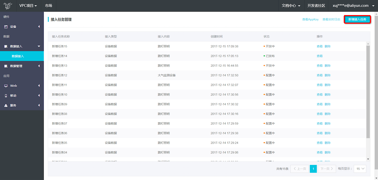Screen dimensions: 378x180
Task: Open the 文档中心 dropdown
Action: coord(291,6)
